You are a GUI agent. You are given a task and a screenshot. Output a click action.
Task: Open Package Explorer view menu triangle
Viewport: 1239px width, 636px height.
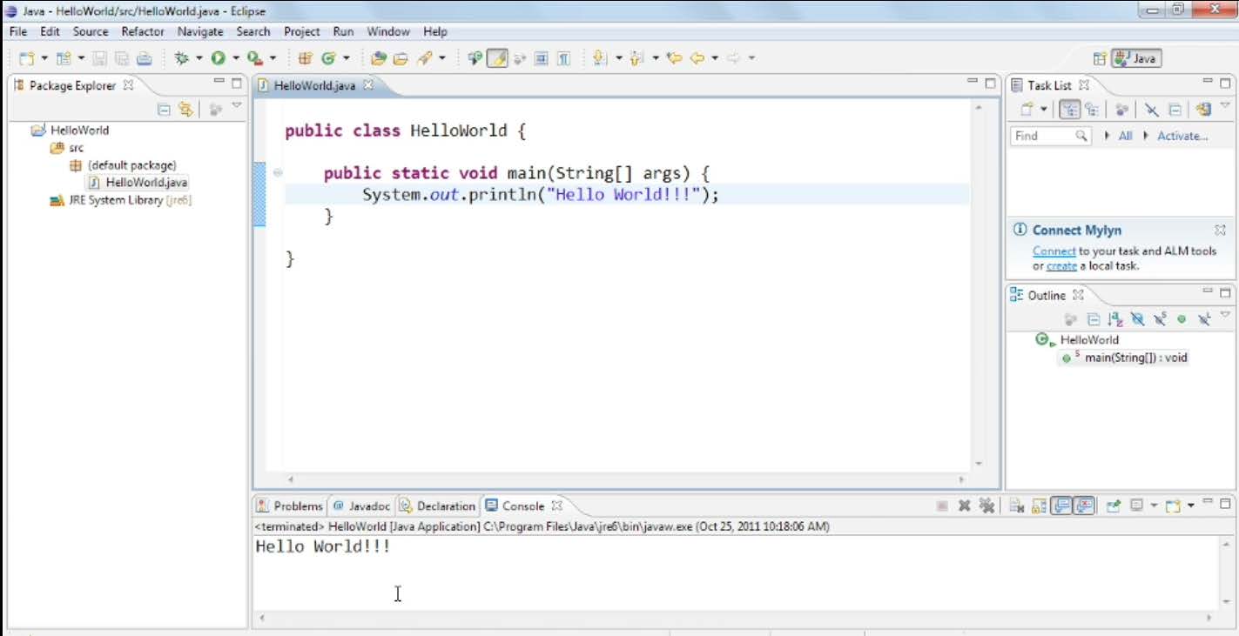(x=237, y=106)
